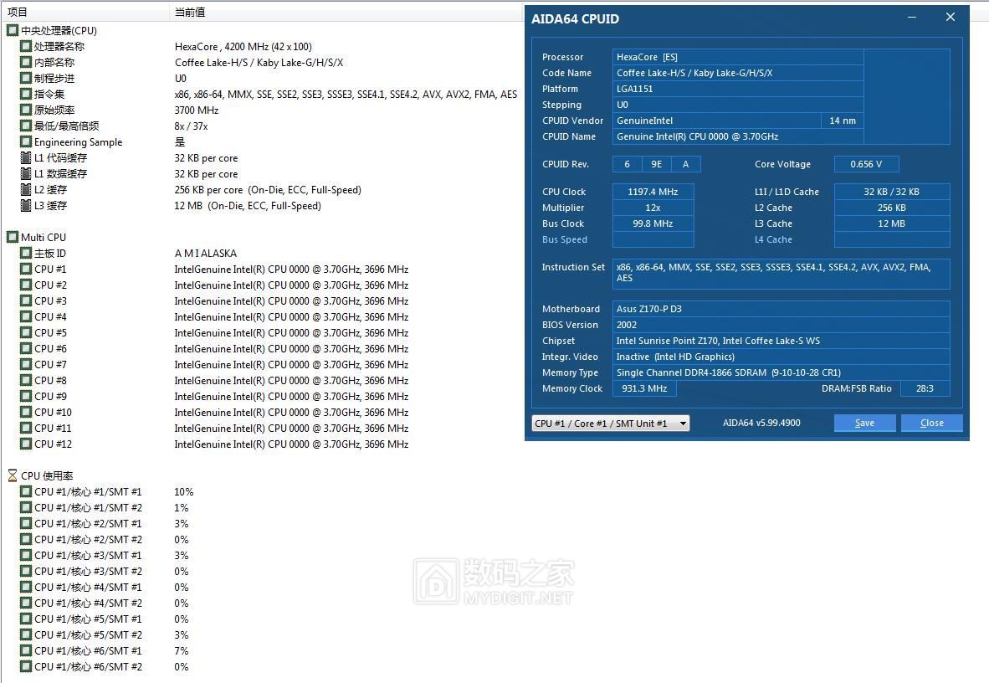Screen dimensions: 989x683
Task: Open the CPU #1 / Core #1 dropdown
Action: pyautogui.click(x=684, y=423)
